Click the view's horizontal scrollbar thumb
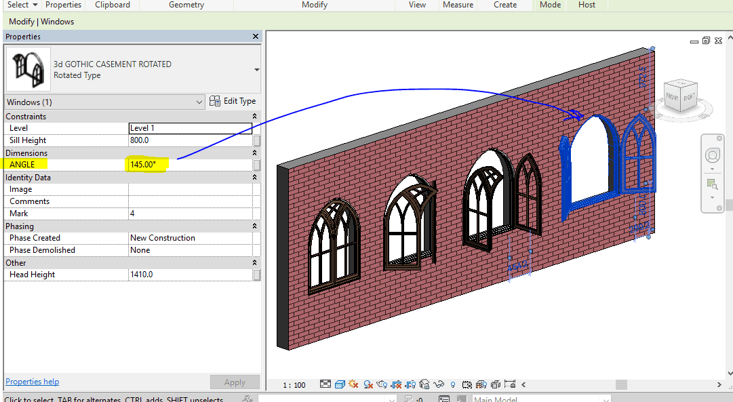Viewport: 733px width, 402px height. click(620, 385)
